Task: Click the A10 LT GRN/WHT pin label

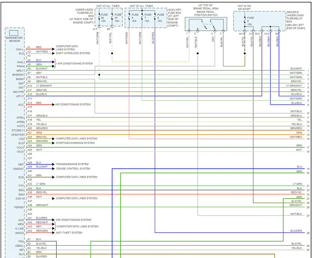Action: tap(39, 86)
